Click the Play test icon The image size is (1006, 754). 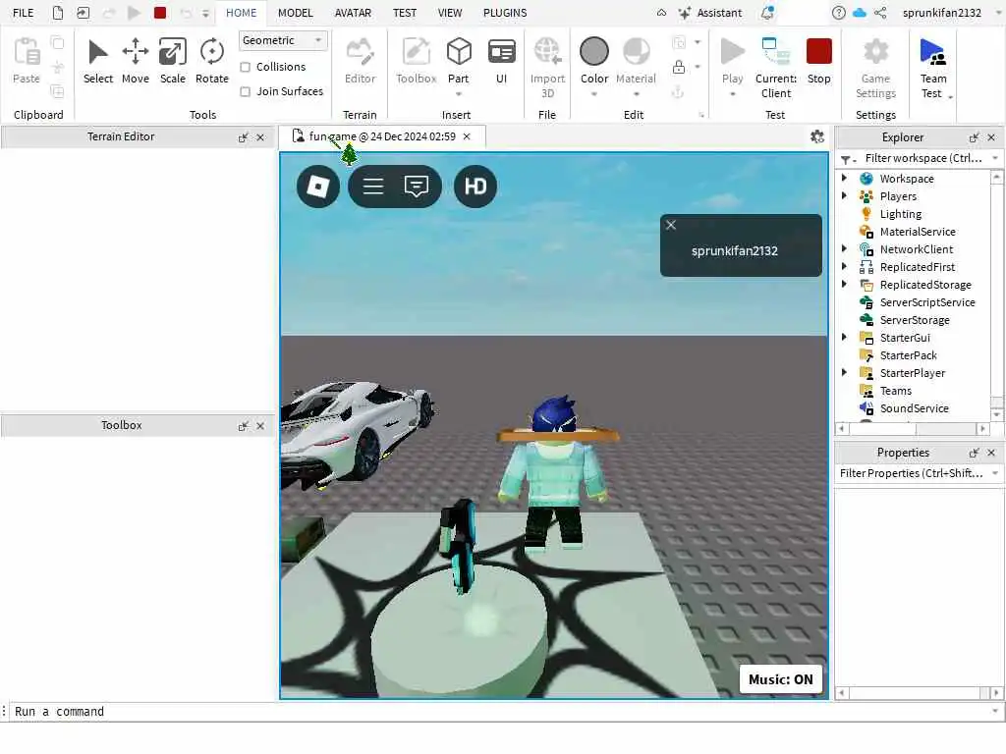(x=731, y=52)
